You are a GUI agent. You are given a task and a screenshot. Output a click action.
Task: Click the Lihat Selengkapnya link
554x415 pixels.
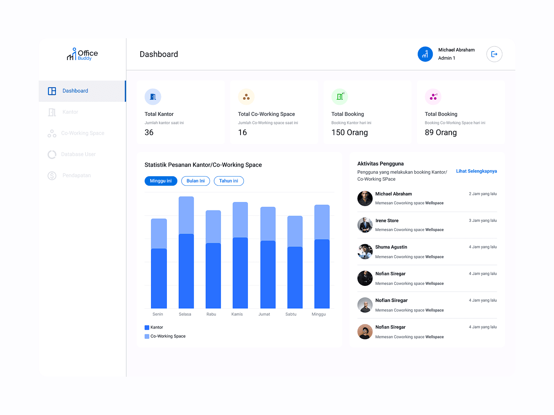[x=477, y=171]
